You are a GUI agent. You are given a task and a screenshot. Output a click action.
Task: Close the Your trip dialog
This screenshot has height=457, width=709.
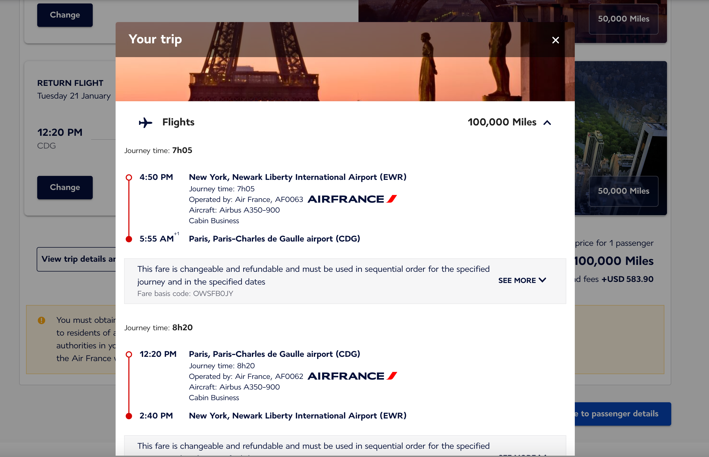pyautogui.click(x=555, y=40)
